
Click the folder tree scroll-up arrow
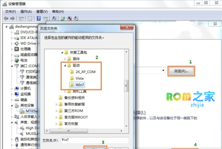[126, 52]
